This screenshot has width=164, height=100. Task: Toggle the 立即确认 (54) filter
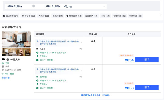(91, 16)
